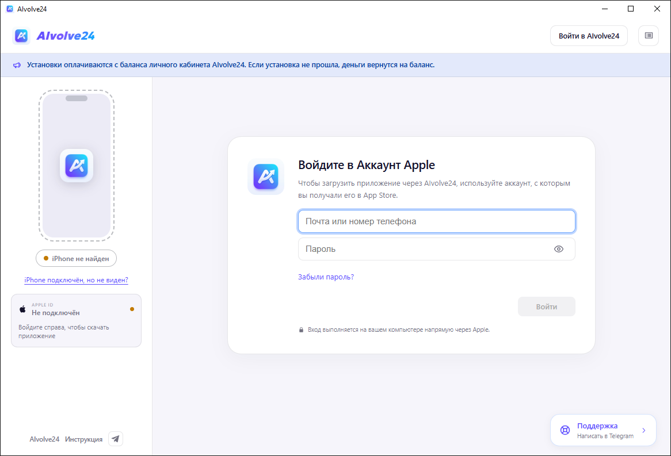Viewport: 671px width, 456px height.
Task: Click 'Войдите справа, чтобы скачать' text
Action: coord(64,332)
